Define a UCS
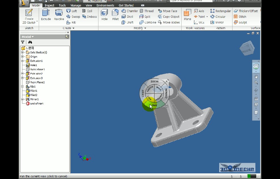This screenshot has width=280, height=179. [x=199, y=22]
